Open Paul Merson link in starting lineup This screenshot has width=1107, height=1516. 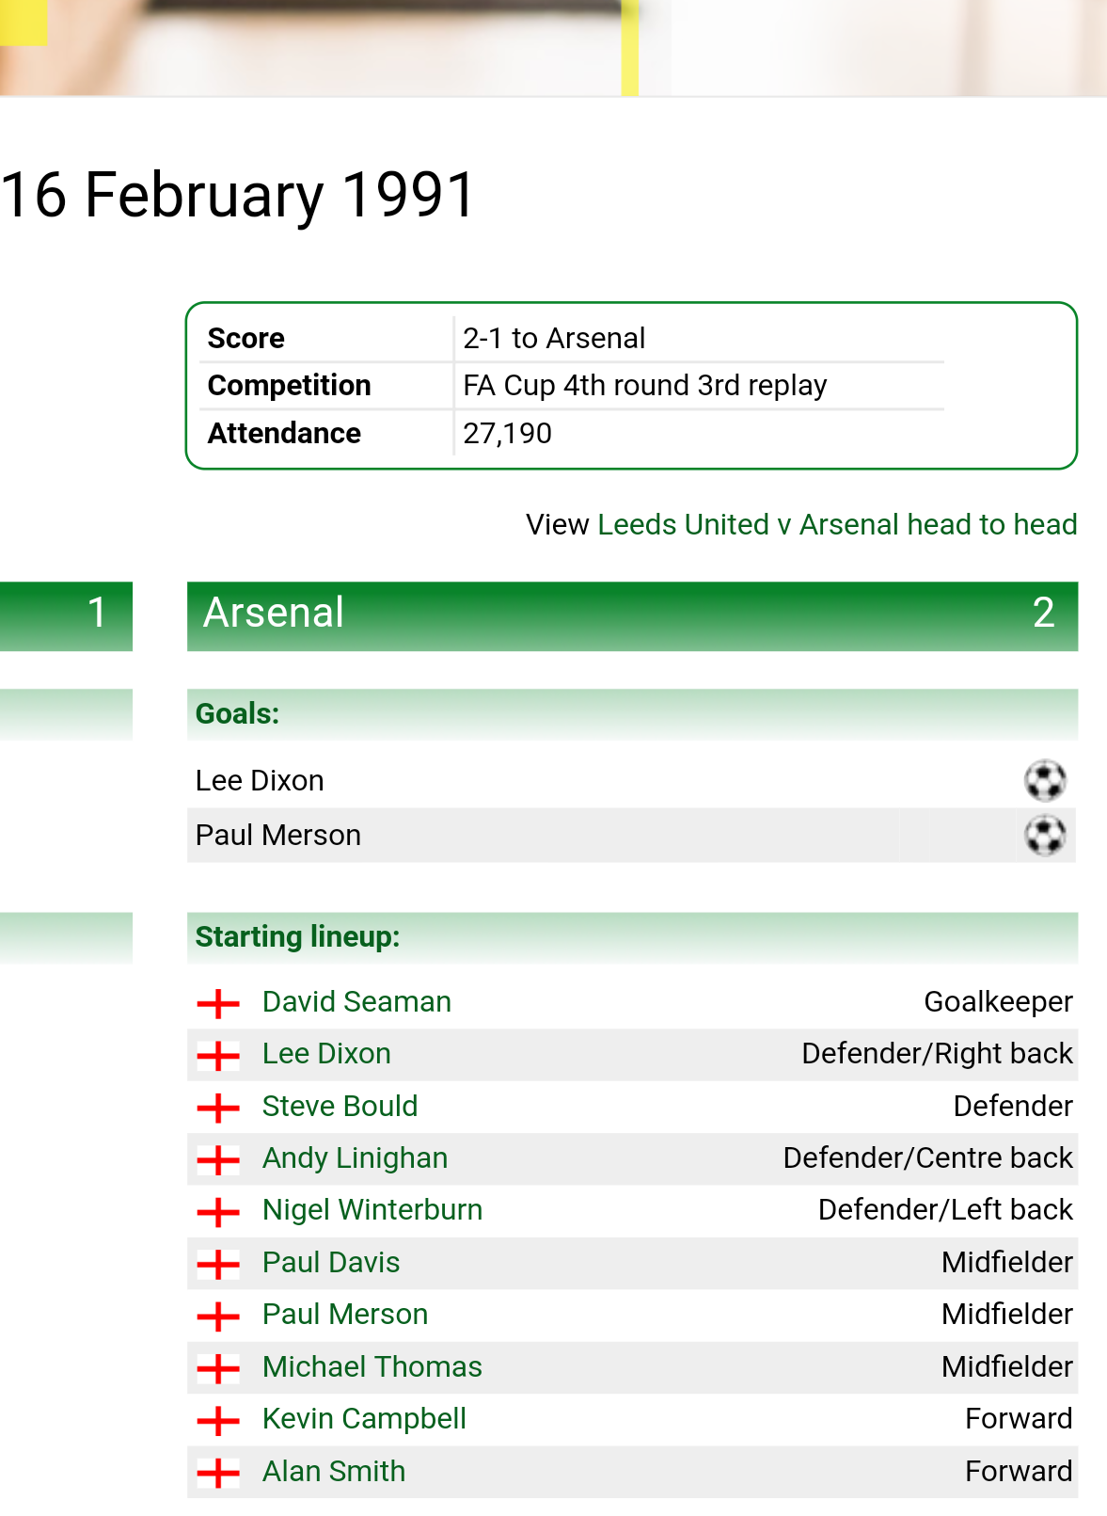(345, 1314)
